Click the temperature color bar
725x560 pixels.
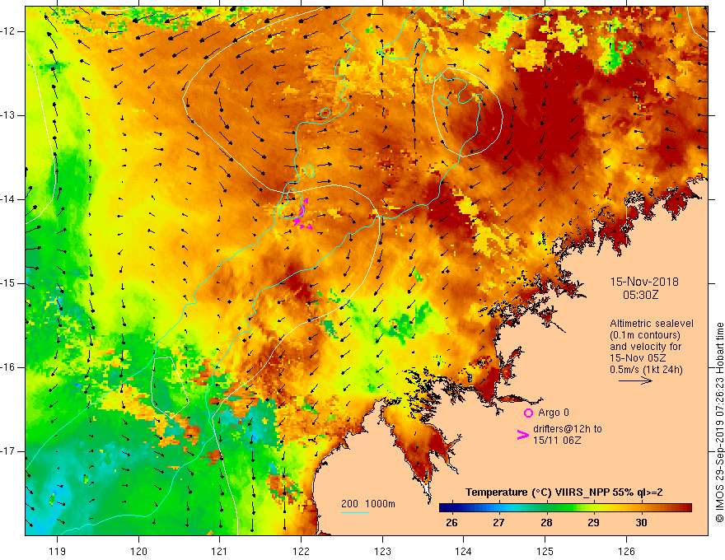(x=565, y=507)
